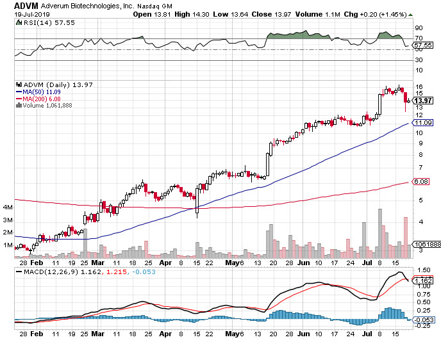Screen dimensions: 441x342
Task: Click the Volume 1,061,888 legend text
Action: 47,106
